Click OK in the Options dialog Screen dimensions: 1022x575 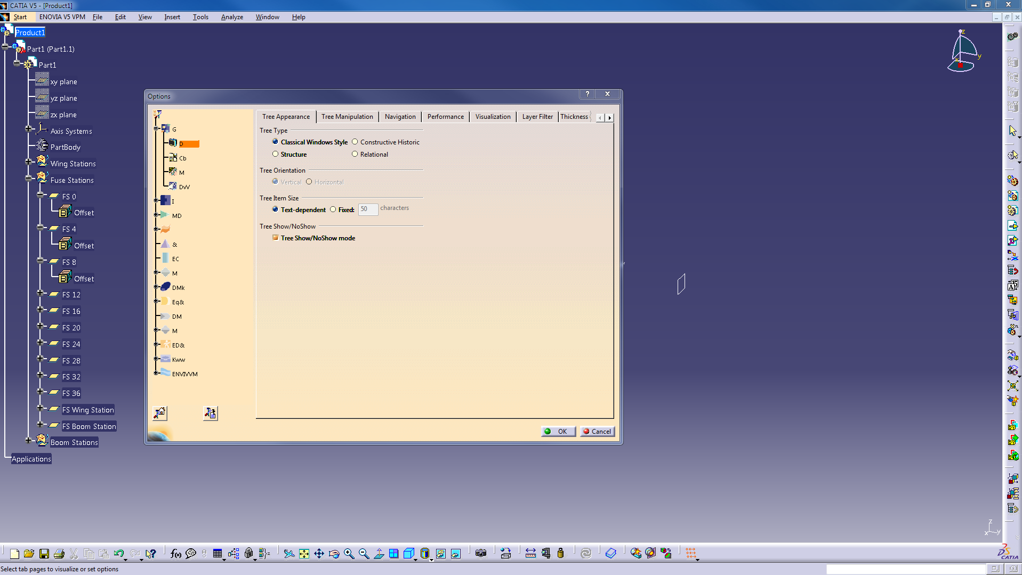558,432
